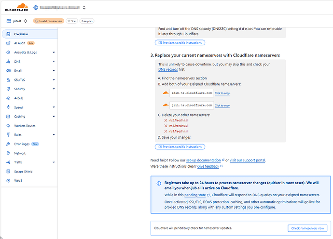Screen dimensions: 333x239
Task: Select the adam.ns.cloudflare.com nameserver field
Action: [192, 93]
